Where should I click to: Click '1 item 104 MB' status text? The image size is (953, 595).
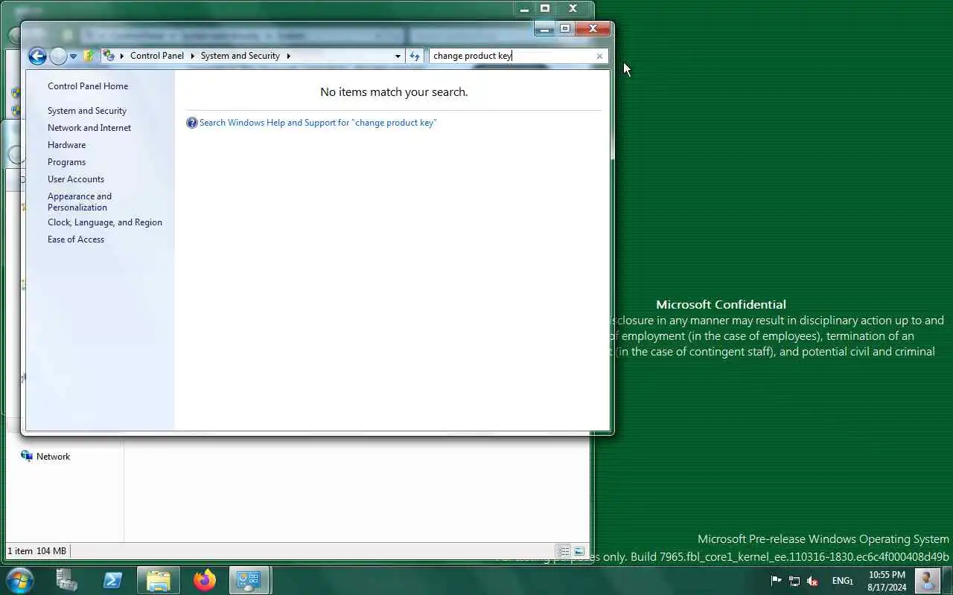coord(37,551)
